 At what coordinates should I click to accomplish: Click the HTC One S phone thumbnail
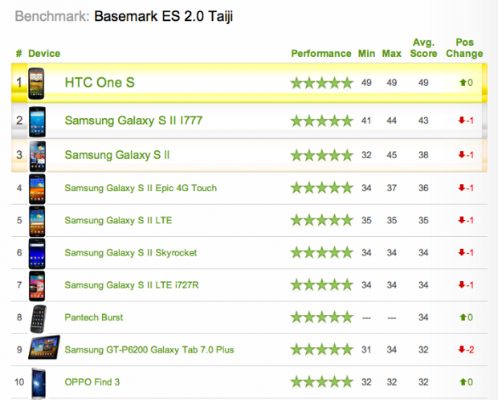click(36, 84)
